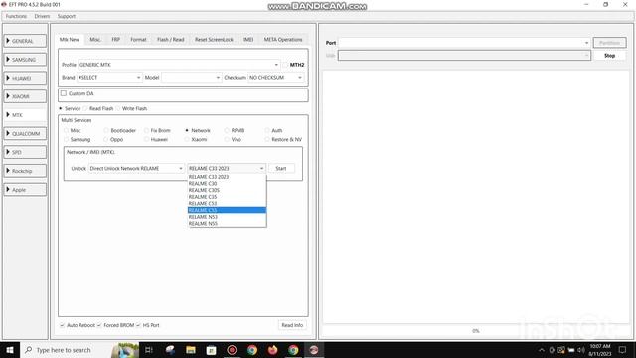This screenshot has width=636, height=358.
Task: Open the Drivers menu
Action: (x=42, y=16)
